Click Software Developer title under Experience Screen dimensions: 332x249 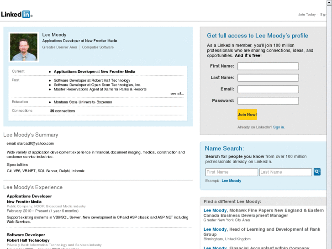[26, 235]
